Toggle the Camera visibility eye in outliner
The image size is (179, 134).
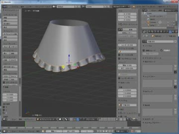(x=168, y=22)
